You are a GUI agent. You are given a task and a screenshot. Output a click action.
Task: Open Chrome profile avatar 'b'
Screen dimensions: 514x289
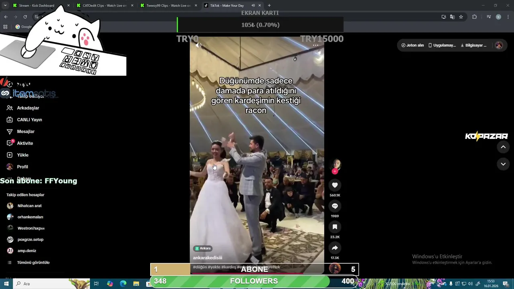coord(498,17)
